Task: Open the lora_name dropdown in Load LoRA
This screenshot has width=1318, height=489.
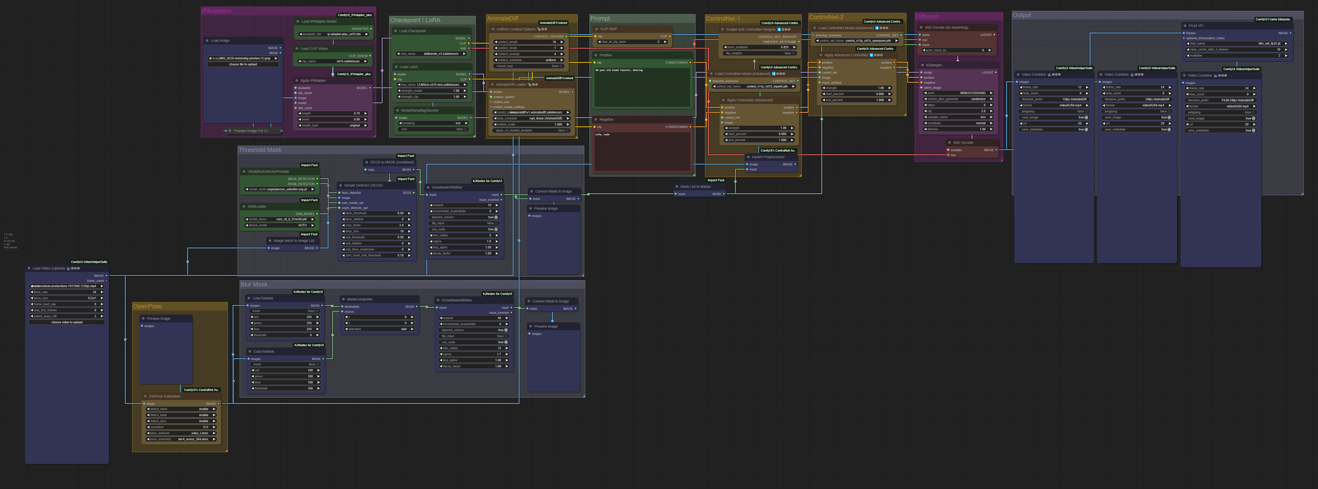Action: (x=433, y=85)
